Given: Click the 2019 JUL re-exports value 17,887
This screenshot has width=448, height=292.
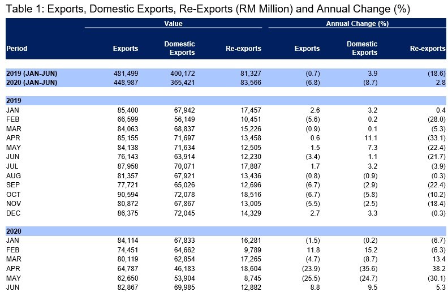Looking at the screenshot, I should 249,167.
